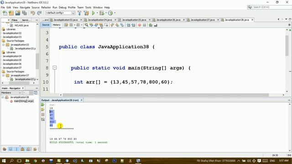Click the New File toolbar icon
The image size is (292, 164).
point(5,13)
